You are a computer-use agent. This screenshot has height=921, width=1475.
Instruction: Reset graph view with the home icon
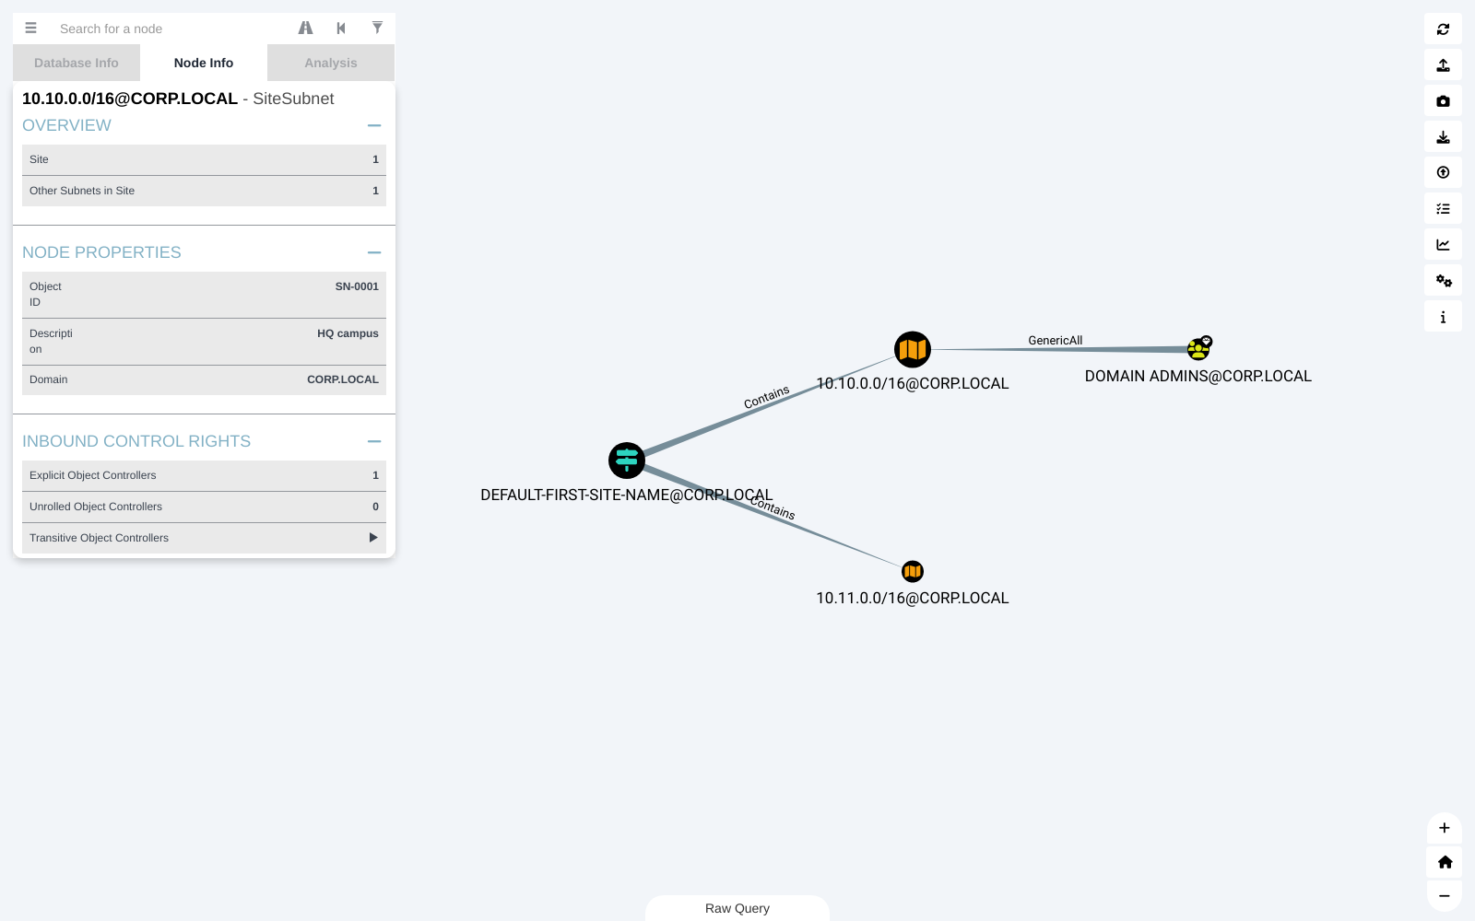point(1445,862)
